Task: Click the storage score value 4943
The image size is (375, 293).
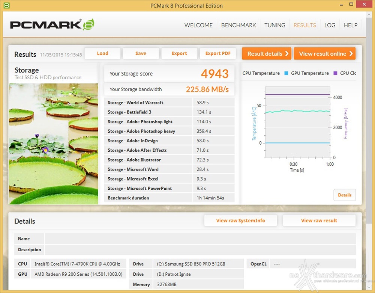Action: 215,74
